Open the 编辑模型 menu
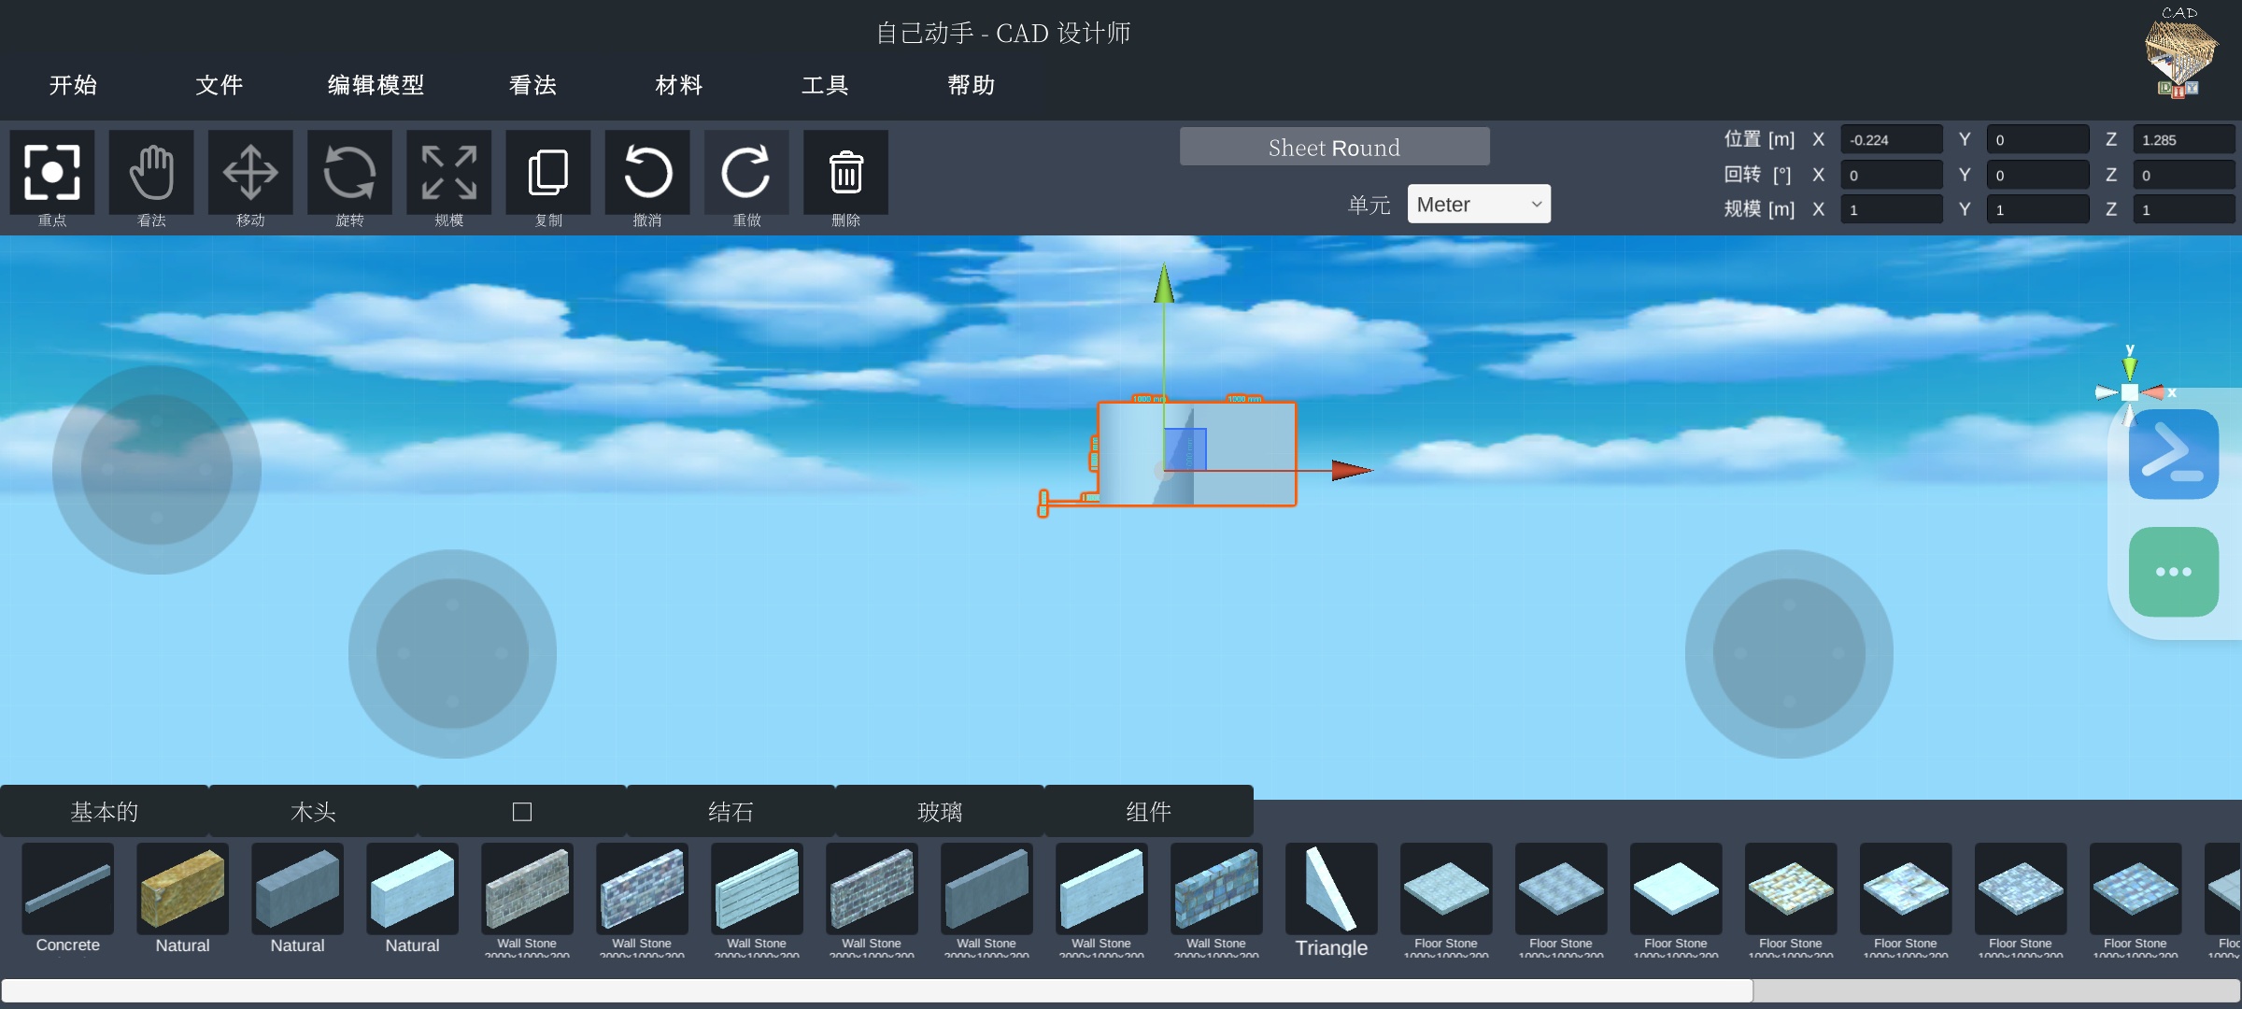 tap(376, 85)
